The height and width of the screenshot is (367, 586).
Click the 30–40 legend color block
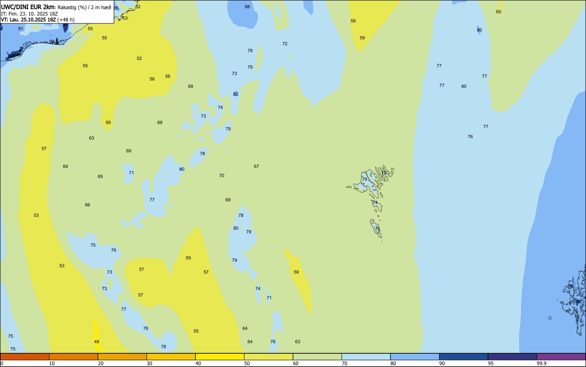[x=171, y=356]
